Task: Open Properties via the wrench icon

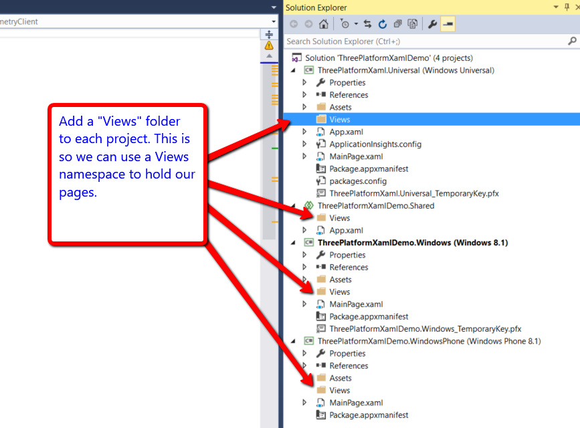Action: tap(432, 24)
